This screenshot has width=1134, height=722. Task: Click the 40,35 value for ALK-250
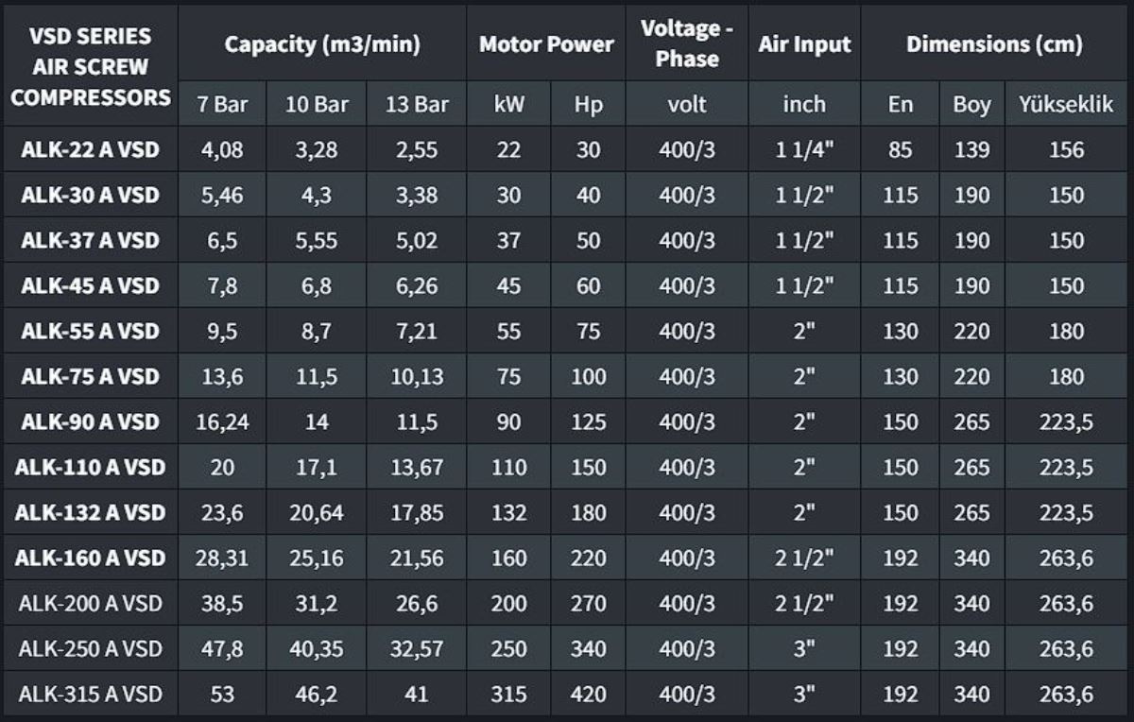click(x=317, y=648)
